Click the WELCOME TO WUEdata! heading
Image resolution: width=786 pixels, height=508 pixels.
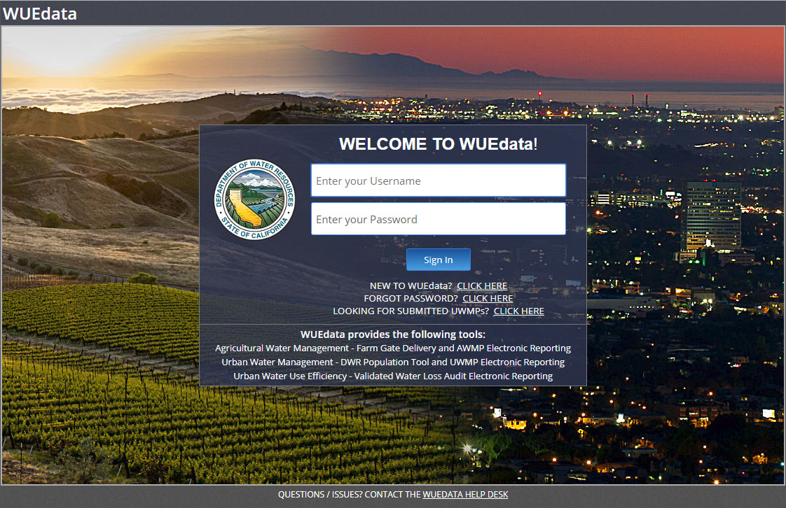pyautogui.click(x=438, y=144)
